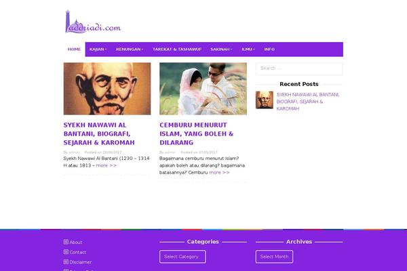Image resolution: width=407 pixels, height=271 pixels.
Task: Open the HOME menu item
Action: click(x=74, y=49)
